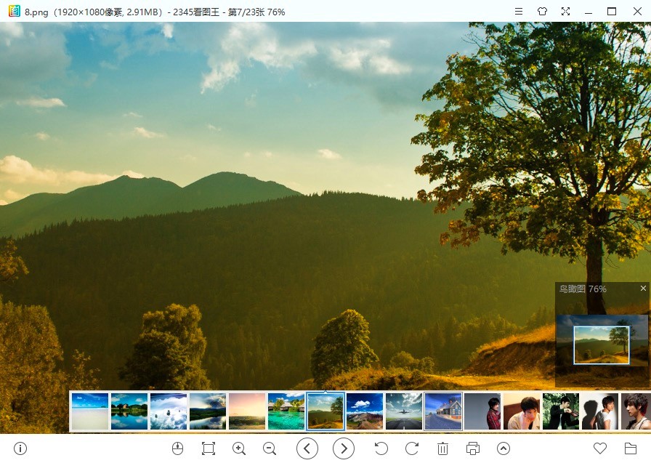Screen dimensions: 651x463
Task: Select the airplane over road thumbnail
Action: (x=404, y=411)
